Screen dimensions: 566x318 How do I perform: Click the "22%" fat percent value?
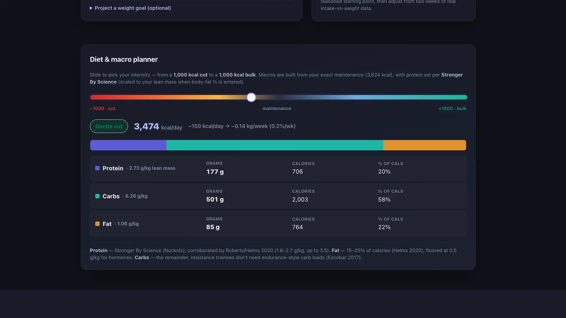click(x=384, y=227)
